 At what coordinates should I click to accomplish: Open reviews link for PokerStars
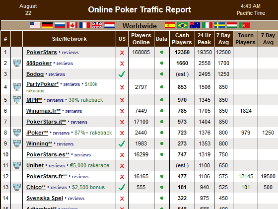coord(70,53)
